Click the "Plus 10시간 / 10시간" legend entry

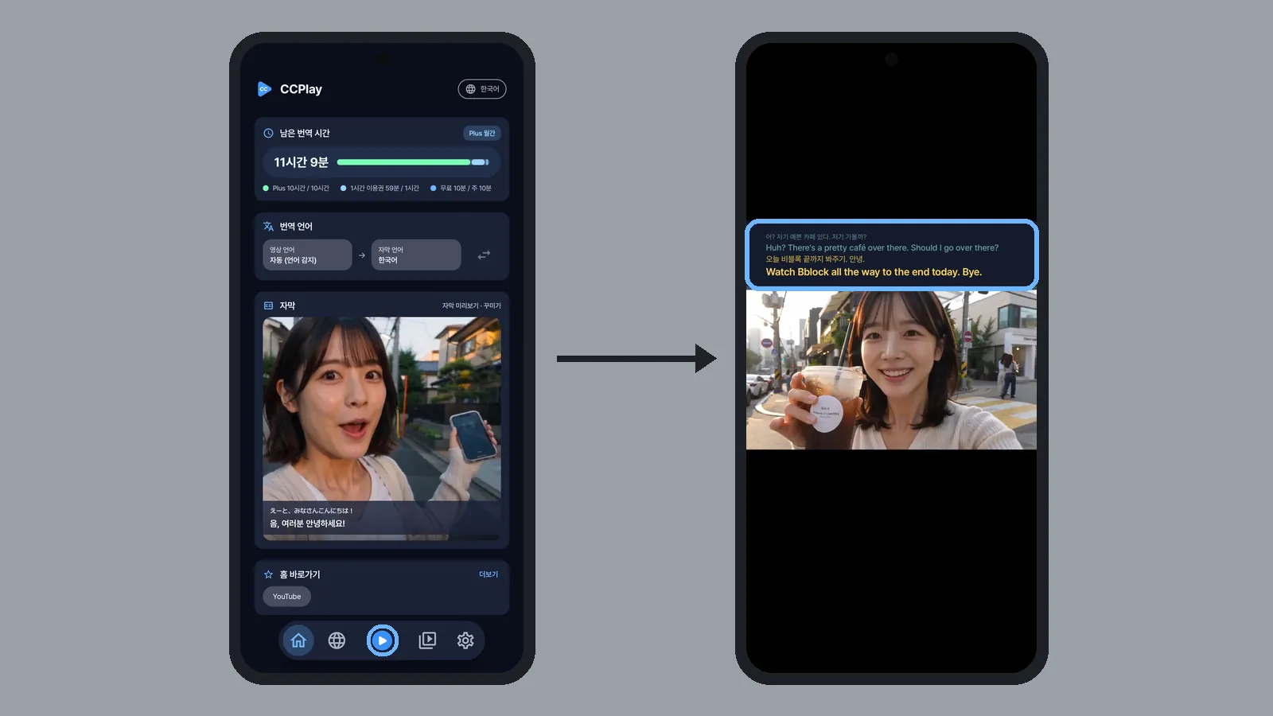pos(296,189)
